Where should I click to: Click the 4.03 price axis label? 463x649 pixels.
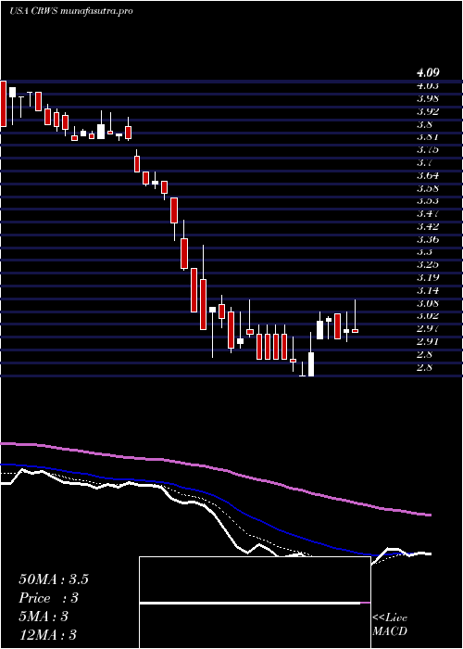click(x=428, y=85)
